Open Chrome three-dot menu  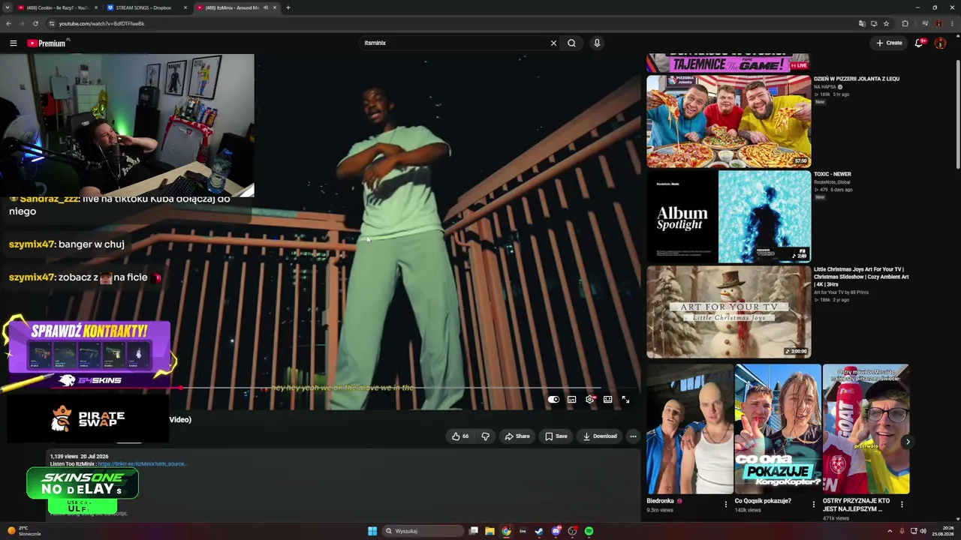(x=952, y=23)
